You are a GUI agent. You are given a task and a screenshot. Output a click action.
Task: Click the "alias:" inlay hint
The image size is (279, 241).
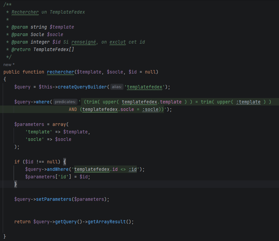click(117, 87)
